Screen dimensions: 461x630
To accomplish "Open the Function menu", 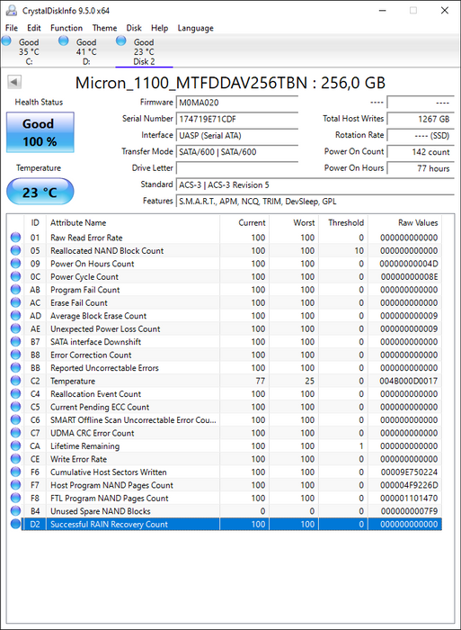I will point(66,28).
